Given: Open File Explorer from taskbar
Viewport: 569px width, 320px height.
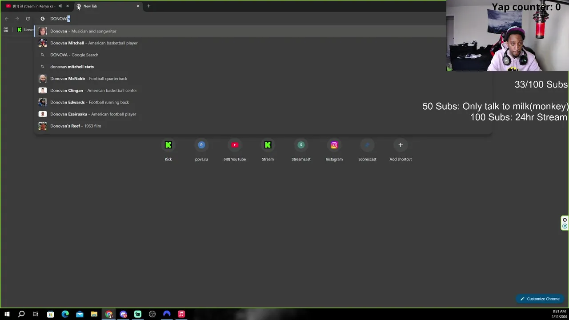Looking at the screenshot, I should pyautogui.click(x=94, y=314).
